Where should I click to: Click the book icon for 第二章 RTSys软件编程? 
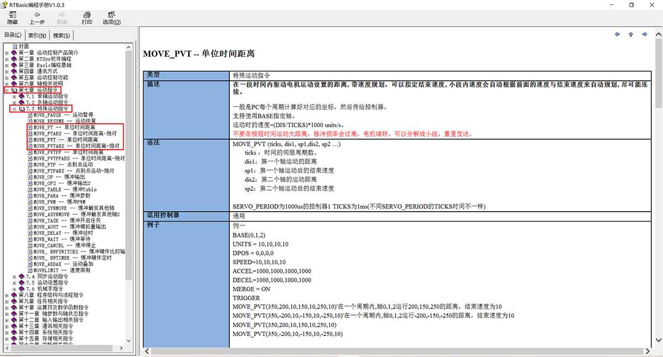tap(14, 59)
